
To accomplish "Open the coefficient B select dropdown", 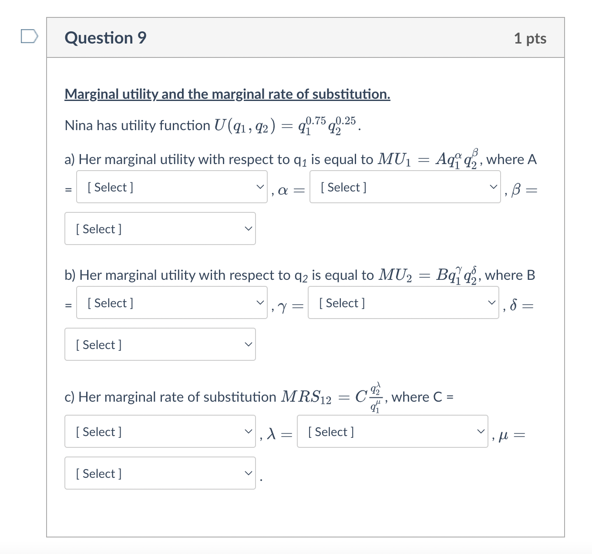I will click(171, 303).
